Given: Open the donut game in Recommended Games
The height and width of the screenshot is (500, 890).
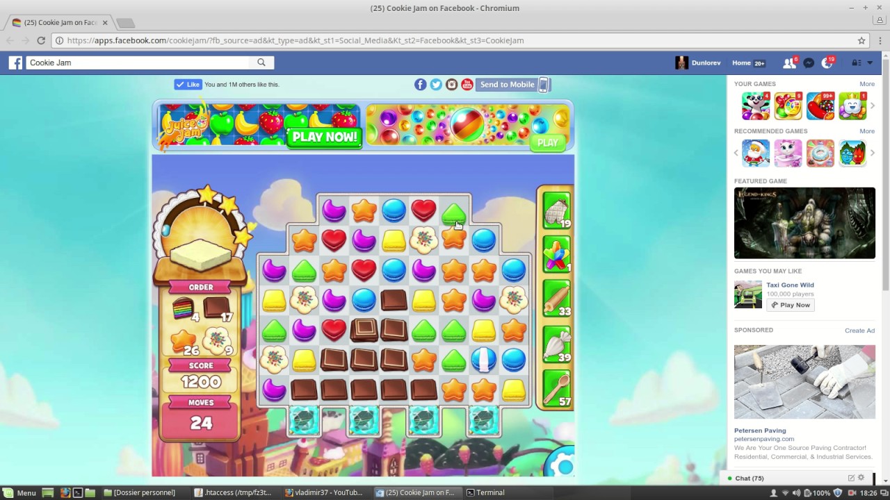Looking at the screenshot, I should pyautogui.click(x=820, y=153).
